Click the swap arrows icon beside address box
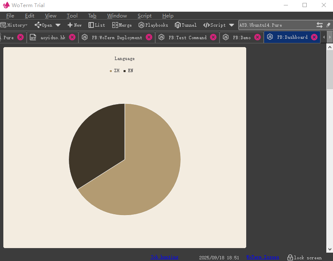 pos(320,25)
